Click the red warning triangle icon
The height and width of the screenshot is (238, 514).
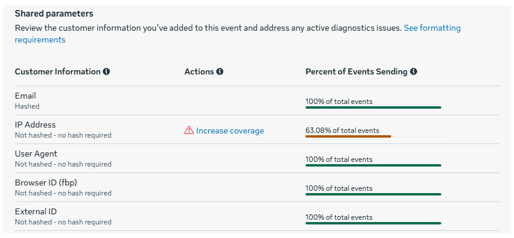(x=189, y=131)
